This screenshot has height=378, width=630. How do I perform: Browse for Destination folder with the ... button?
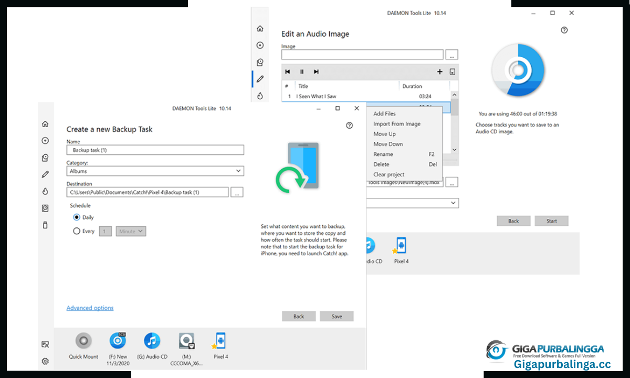237,193
